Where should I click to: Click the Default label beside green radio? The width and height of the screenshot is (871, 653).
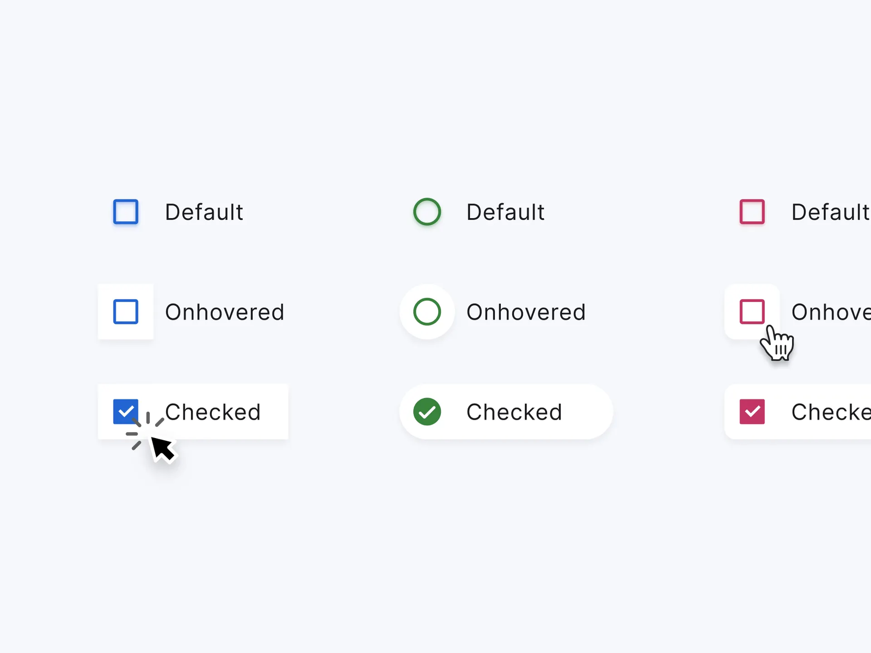505,212
